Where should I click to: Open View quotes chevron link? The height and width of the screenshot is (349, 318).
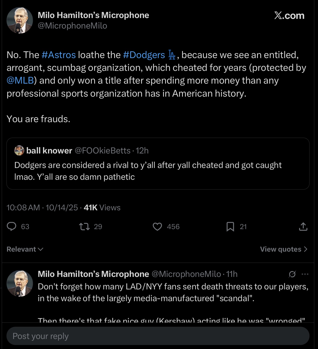pyautogui.click(x=284, y=249)
